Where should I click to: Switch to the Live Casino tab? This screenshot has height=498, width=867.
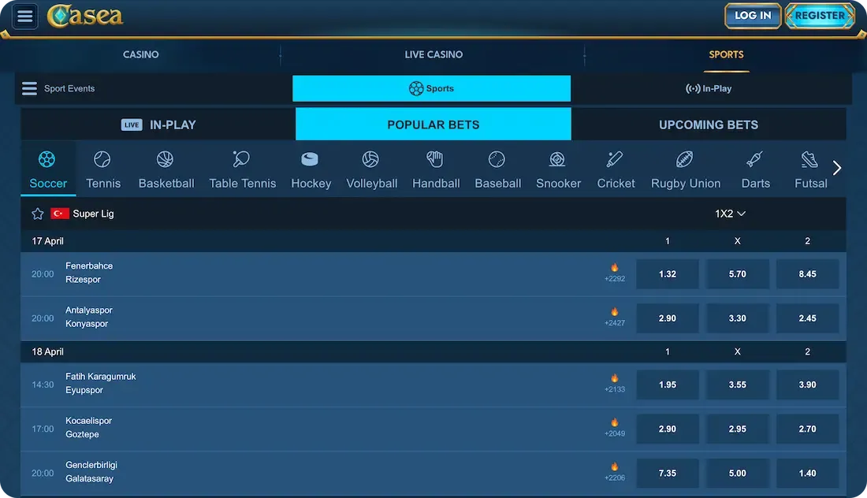(433, 54)
